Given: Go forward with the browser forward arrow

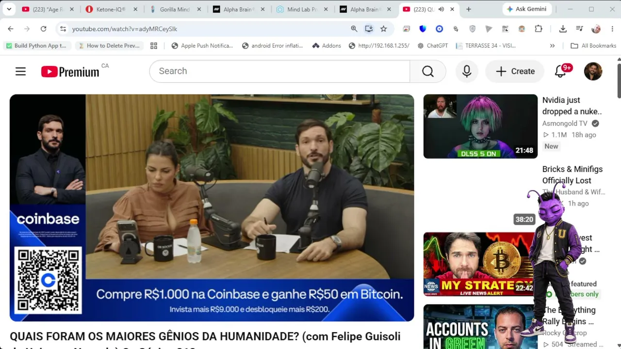Looking at the screenshot, I should point(27,29).
